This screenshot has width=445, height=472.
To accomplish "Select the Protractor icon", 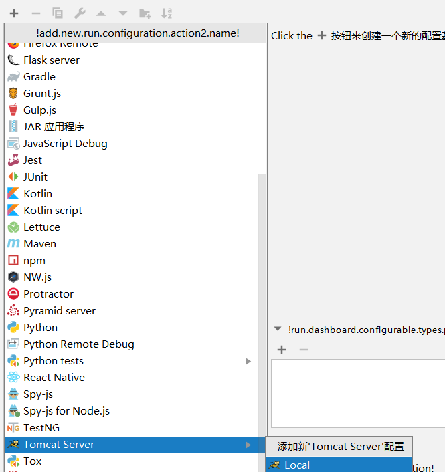I will pyautogui.click(x=13, y=293).
